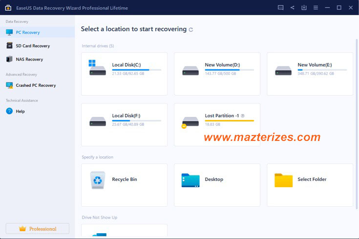Click the Advanced Recovery sidebar heading

click(21, 75)
